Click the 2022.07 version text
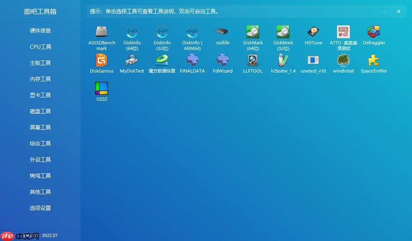 pos(50,236)
